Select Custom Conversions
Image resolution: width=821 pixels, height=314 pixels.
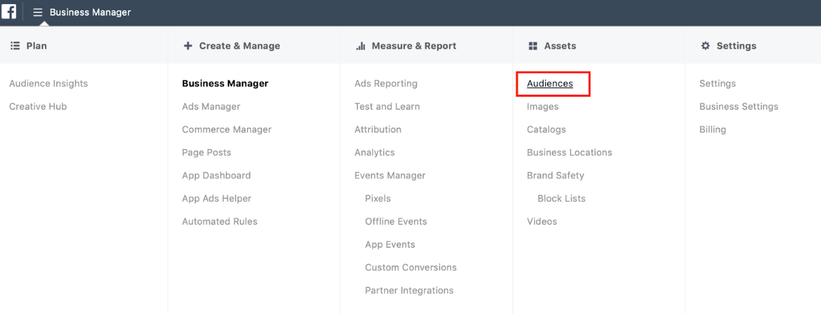point(410,268)
